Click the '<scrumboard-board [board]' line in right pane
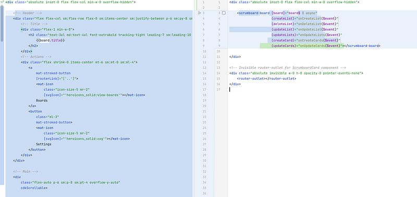This screenshot has height=197, width=417. (277, 13)
